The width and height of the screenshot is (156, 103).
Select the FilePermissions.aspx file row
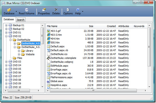point(97,77)
